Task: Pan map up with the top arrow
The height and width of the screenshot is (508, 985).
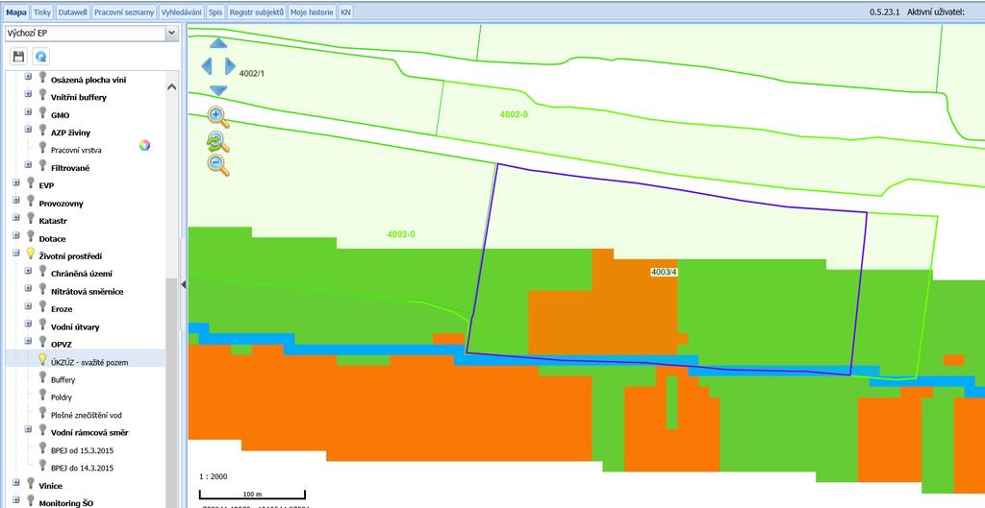Action: coord(218,43)
